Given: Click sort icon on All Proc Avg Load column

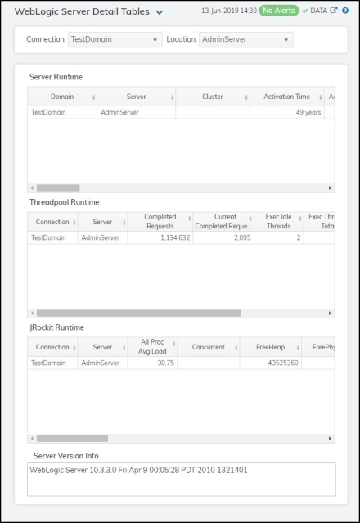Looking at the screenshot, I should pos(173,343).
